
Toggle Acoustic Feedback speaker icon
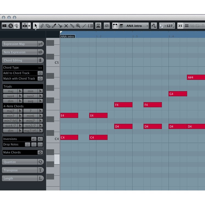pos(17,26)
